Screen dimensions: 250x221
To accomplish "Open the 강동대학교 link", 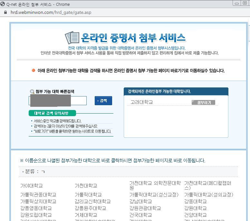I will coord(195,201).
